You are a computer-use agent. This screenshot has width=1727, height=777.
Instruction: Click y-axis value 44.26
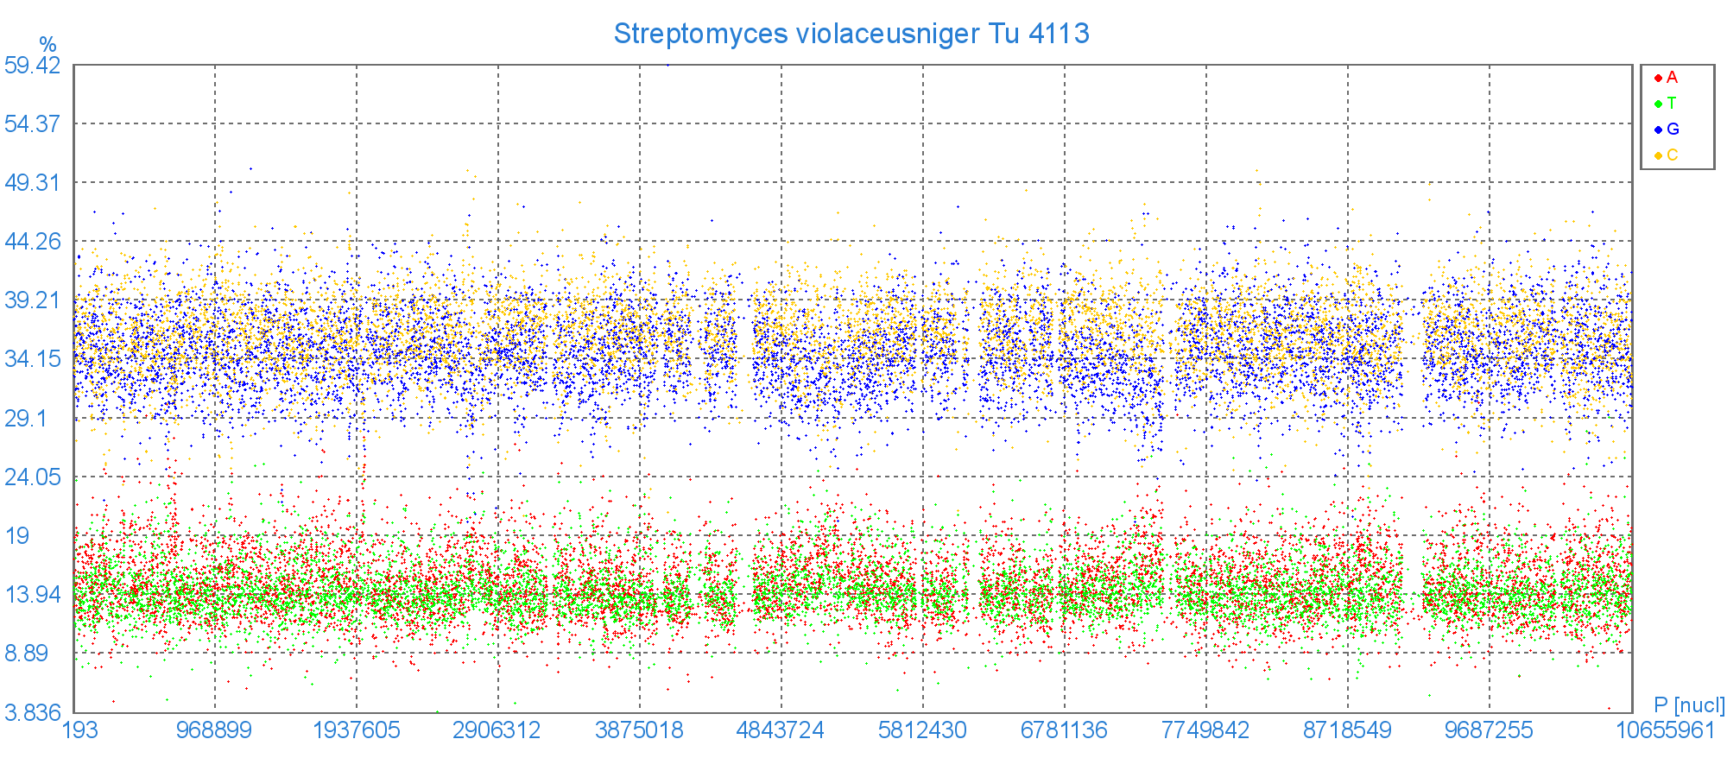tap(32, 242)
